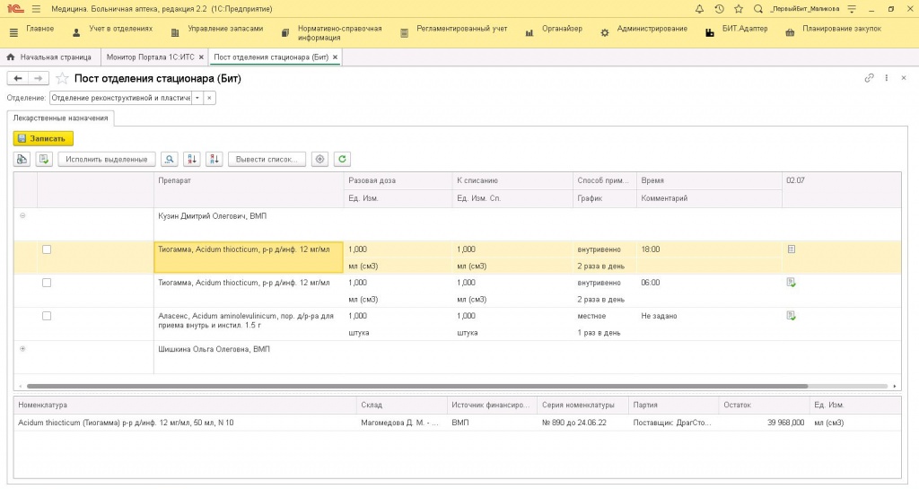Open the Отделение dropdown arrow
919x489 pixels.
197,98
